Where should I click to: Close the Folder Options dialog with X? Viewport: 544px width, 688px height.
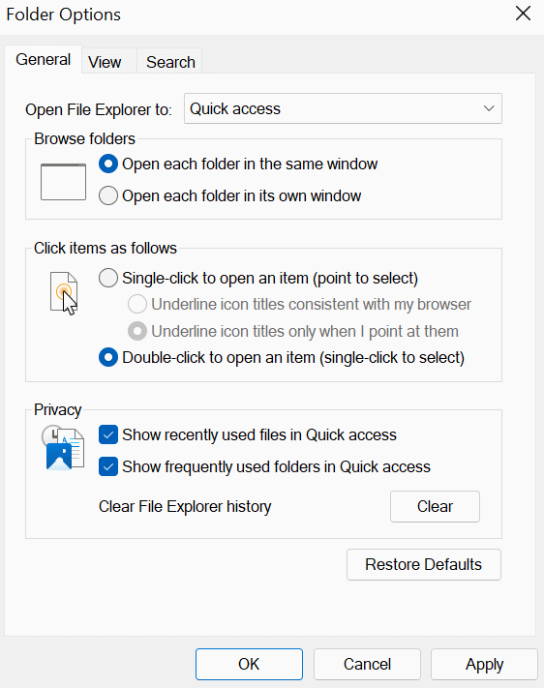[x=523, y=14]
